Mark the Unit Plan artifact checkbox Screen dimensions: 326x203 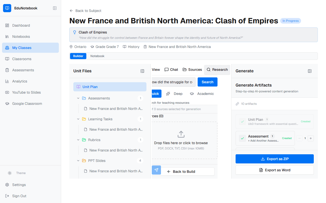pos(242,122)
